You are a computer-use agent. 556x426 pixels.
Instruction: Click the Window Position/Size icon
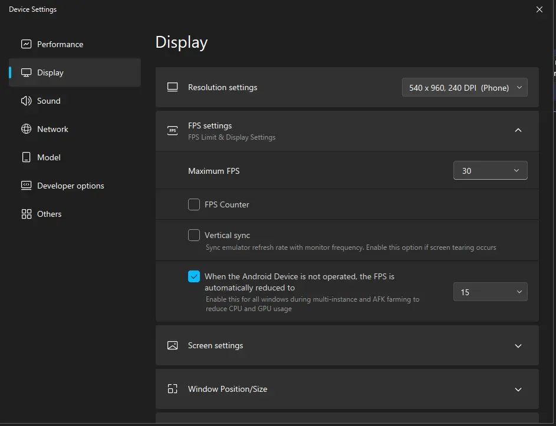[172, 389]
